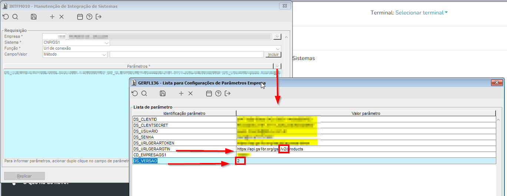Close the GERFL136 window
507x196 pixels.
click(x=496, y=82)
